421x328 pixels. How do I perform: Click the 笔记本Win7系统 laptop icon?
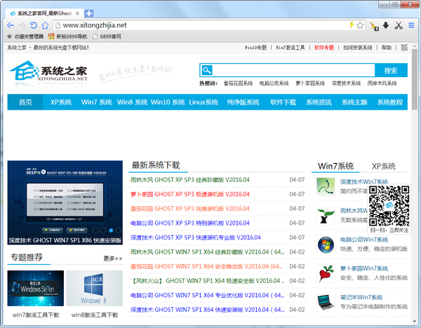(x=326, y=302)
